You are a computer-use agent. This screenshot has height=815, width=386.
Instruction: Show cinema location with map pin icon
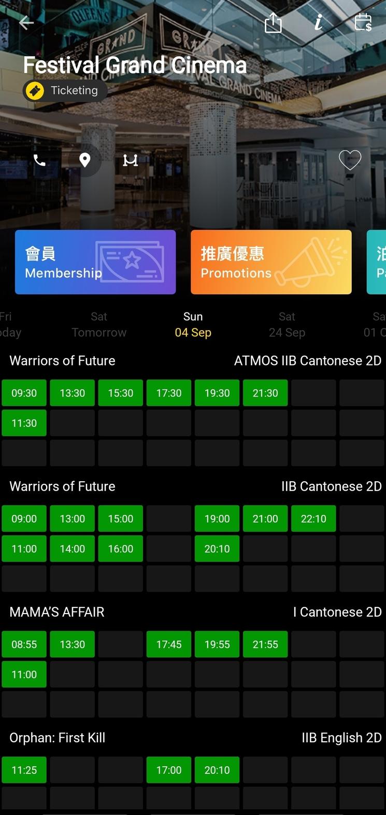(85, 160)
